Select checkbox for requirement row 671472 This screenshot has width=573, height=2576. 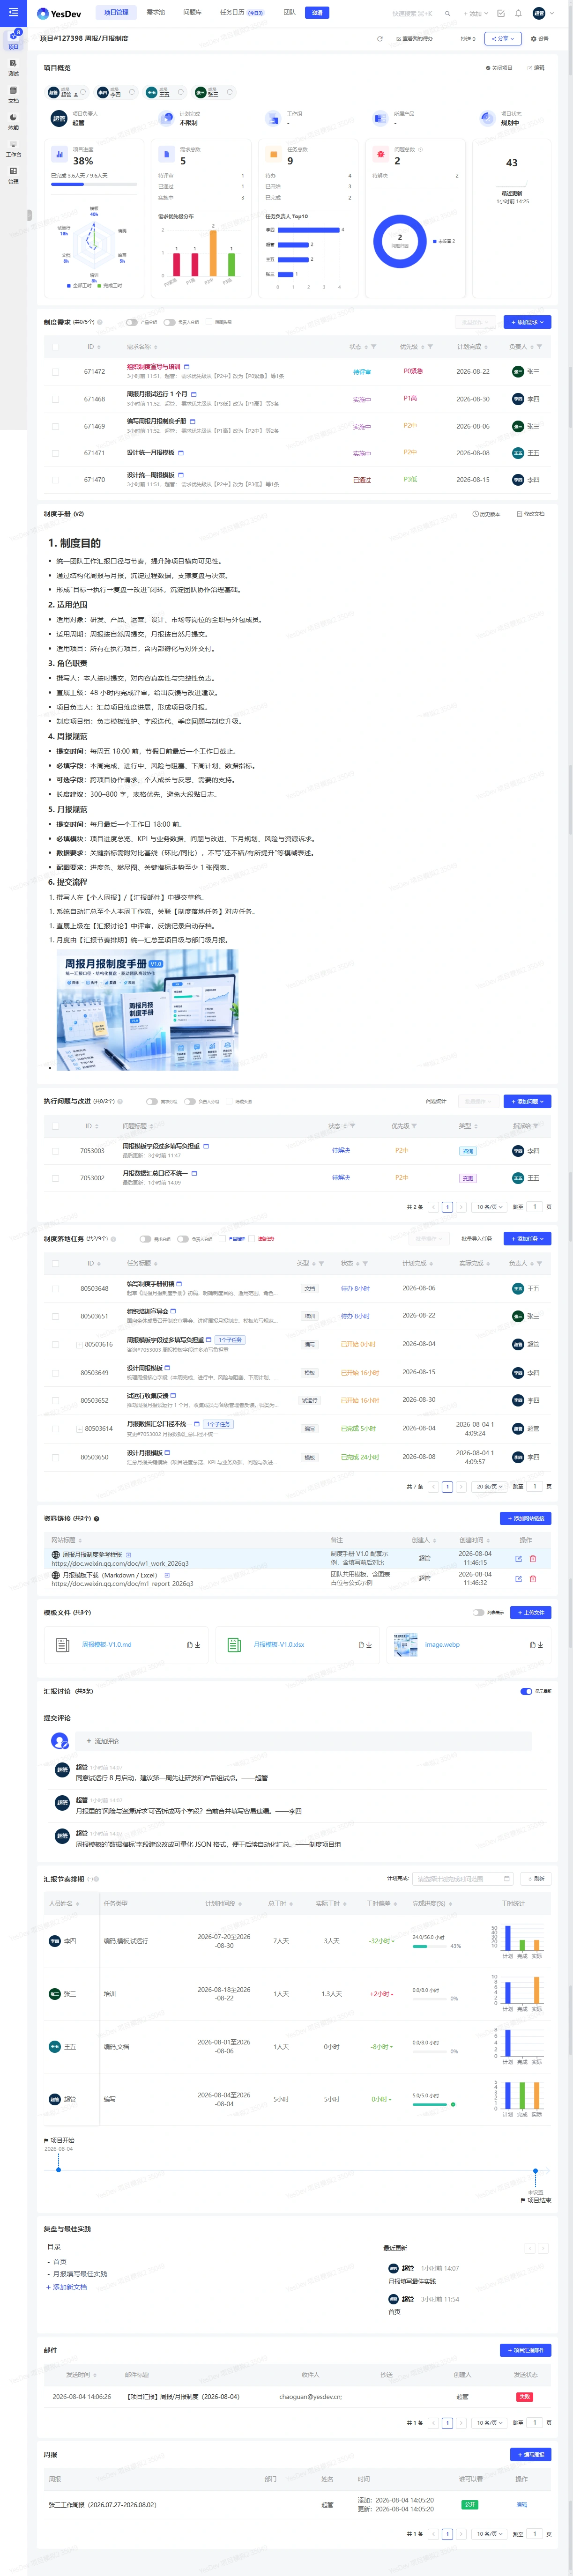55,371
